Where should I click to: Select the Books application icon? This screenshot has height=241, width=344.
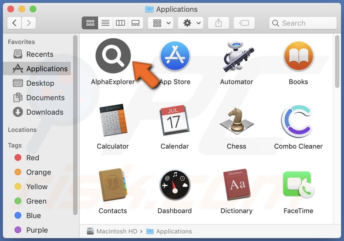pos(298,56)
